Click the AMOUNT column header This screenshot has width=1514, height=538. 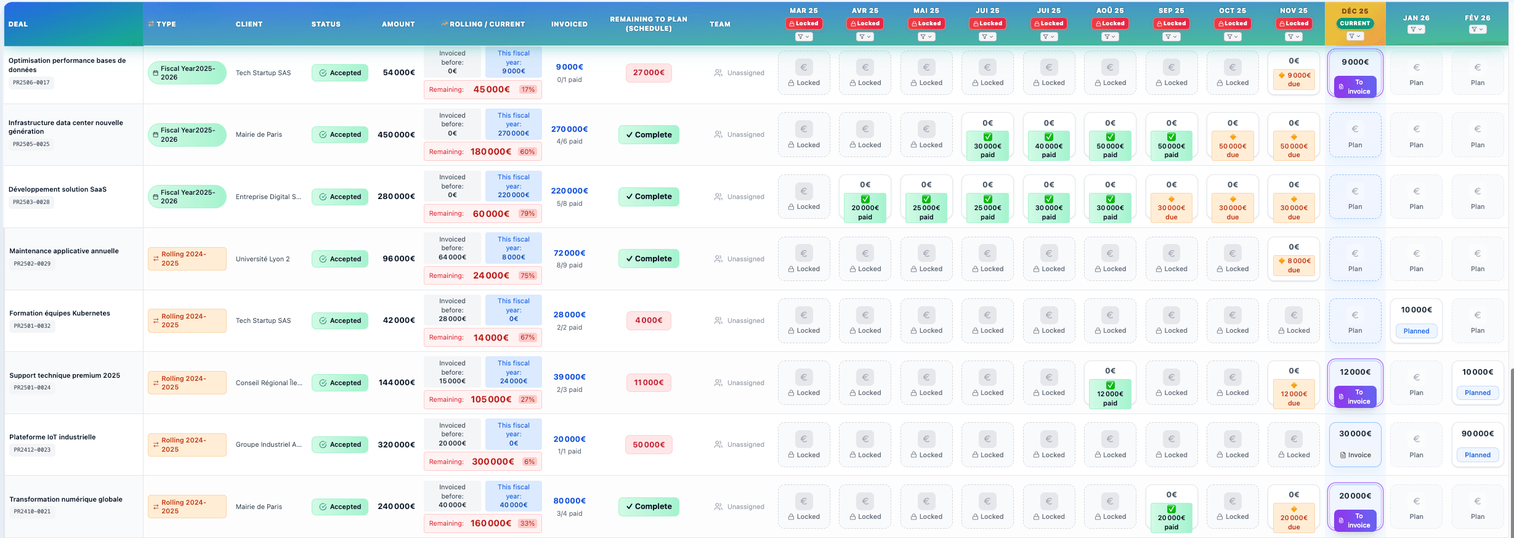pyautogui.click(x=398, y=24)
